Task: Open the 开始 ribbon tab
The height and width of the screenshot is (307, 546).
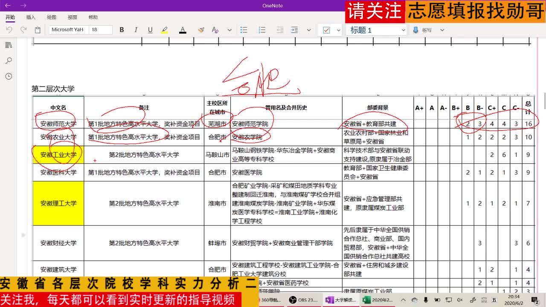Action: [10, 17]
